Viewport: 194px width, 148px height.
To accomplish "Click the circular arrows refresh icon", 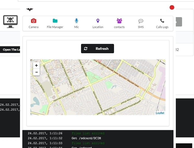I will pyautogui.click(x=86, y=49).
